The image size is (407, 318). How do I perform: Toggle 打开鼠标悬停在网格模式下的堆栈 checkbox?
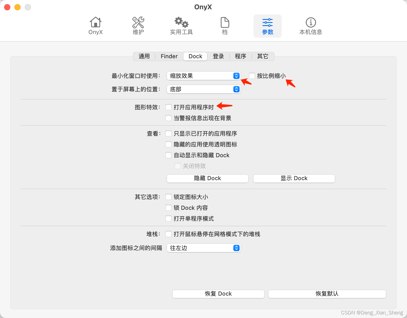coord(168,234)
